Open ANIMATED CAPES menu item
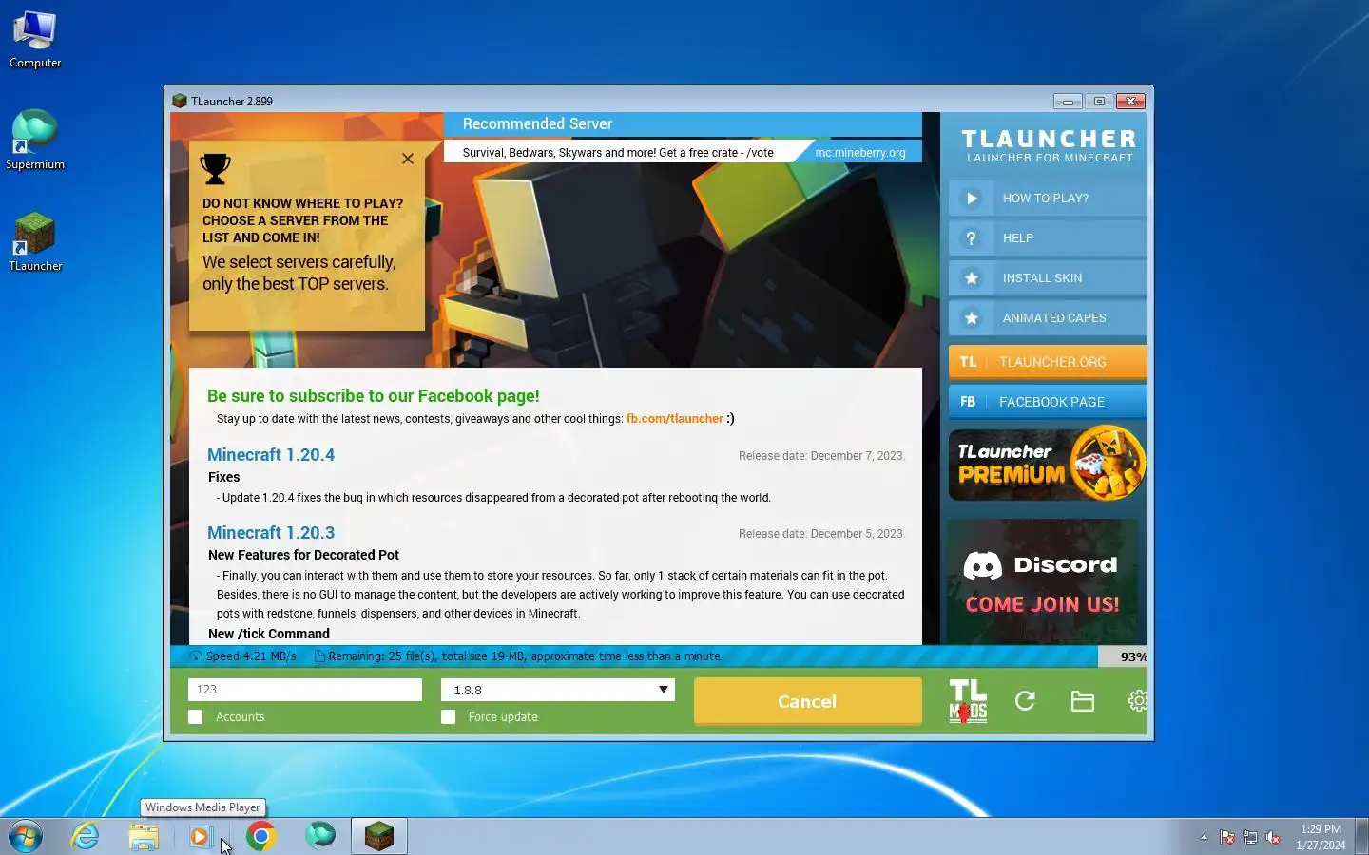 click(1048, 318)
